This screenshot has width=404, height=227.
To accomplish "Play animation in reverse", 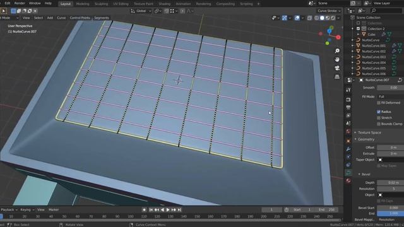I will pos(162,210).
